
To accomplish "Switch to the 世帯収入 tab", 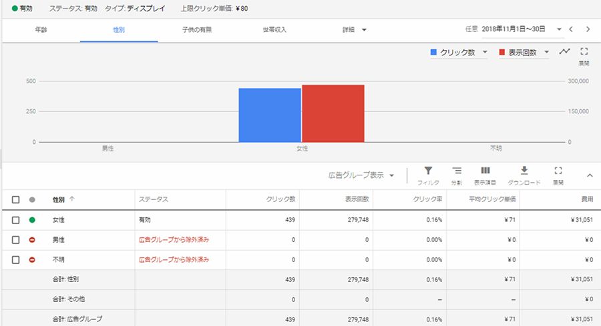I will (x=274, y=30).
